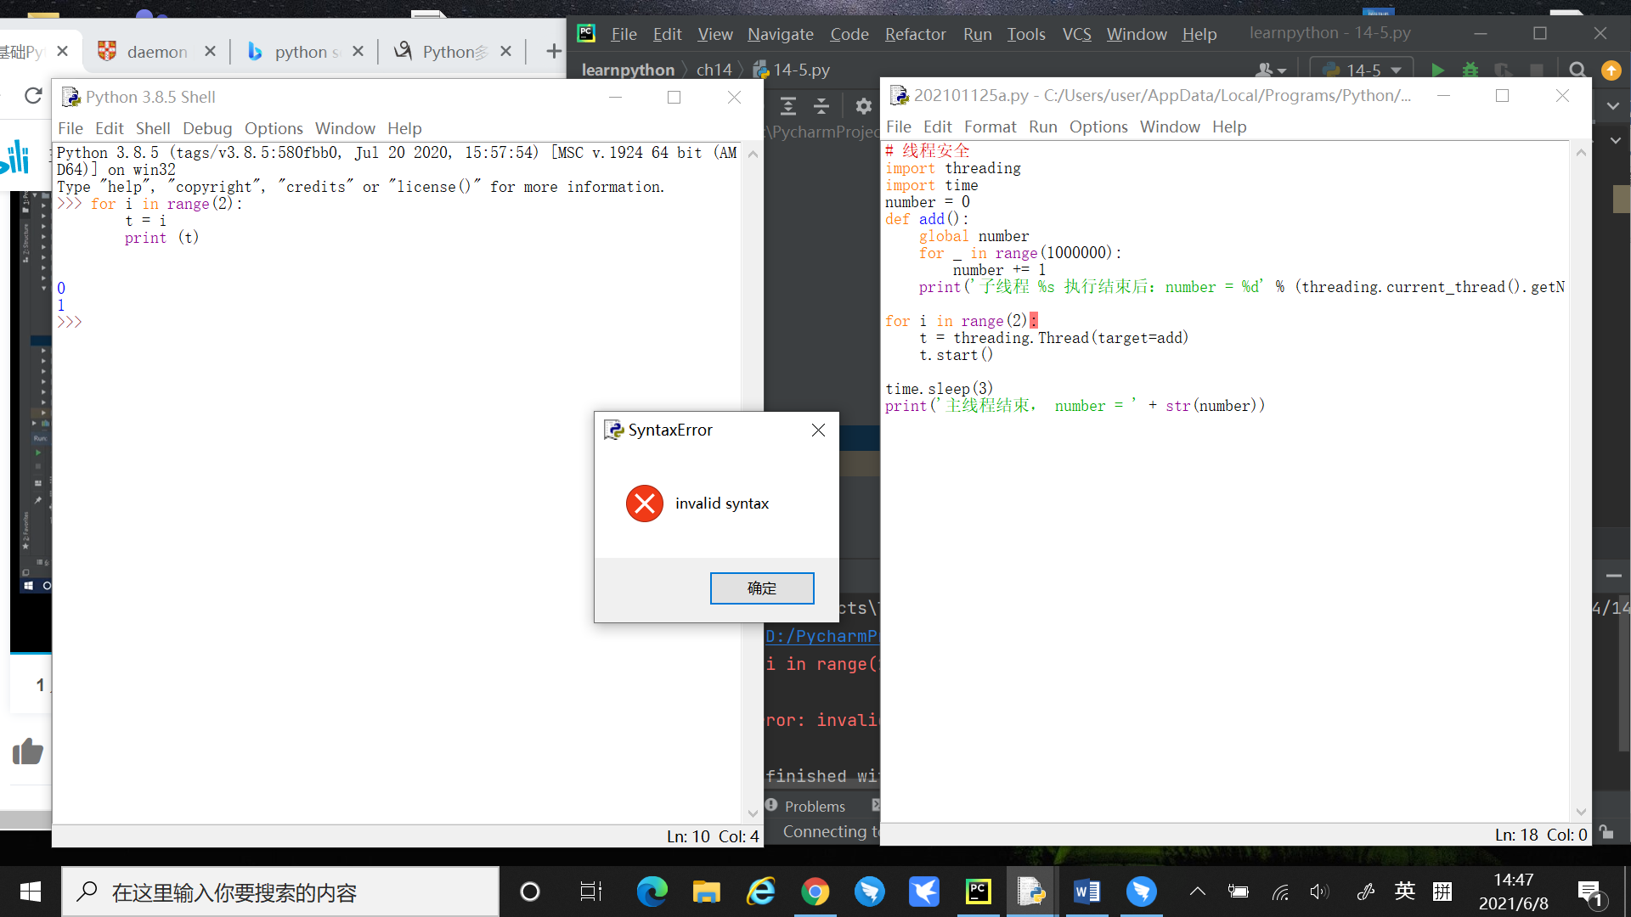Click the Cortana circle icon
1631x917 pixels.
point(529,892)
